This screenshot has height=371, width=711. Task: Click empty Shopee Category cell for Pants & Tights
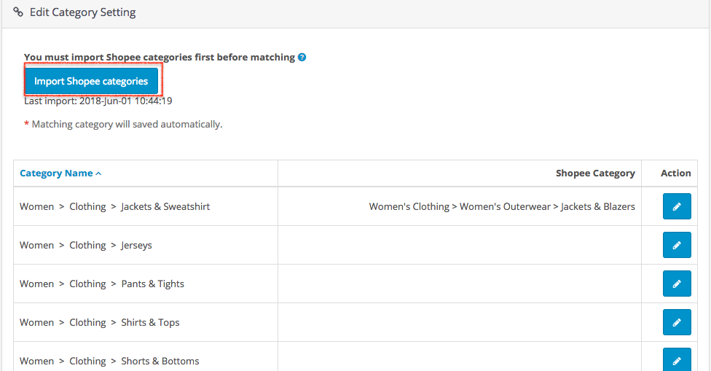pyautogui.click(x=459, y=284)
